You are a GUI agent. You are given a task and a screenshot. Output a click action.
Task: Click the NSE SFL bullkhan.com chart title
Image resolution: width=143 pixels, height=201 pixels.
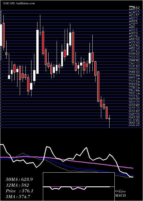[19, 3]
